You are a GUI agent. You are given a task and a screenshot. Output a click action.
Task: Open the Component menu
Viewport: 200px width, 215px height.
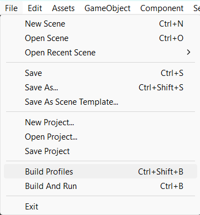pos(162,8)
